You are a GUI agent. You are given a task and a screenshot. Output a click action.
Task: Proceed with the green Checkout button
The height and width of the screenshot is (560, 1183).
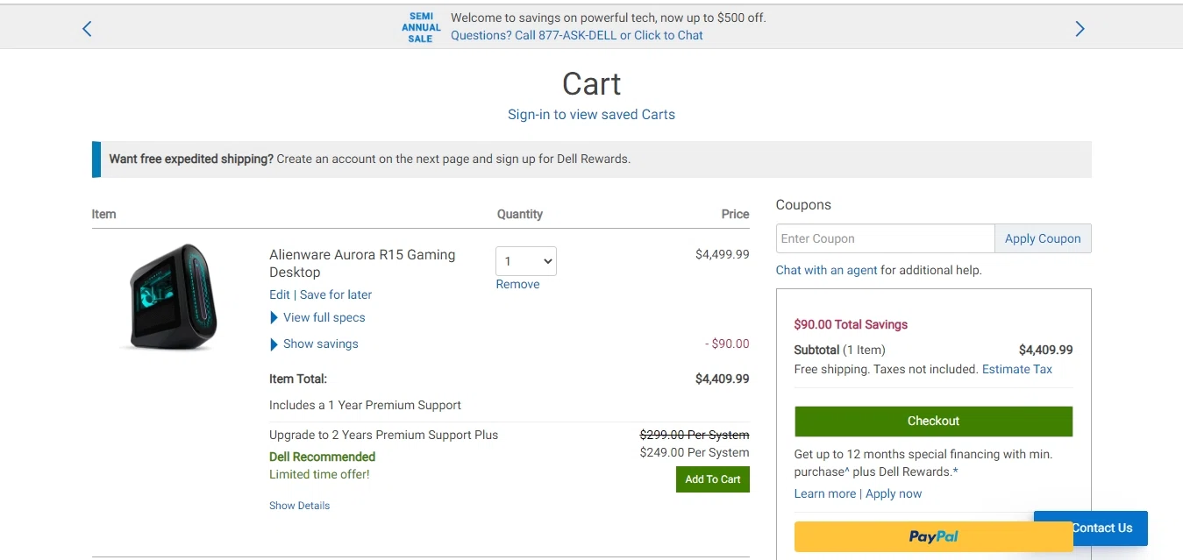[933, 421]
